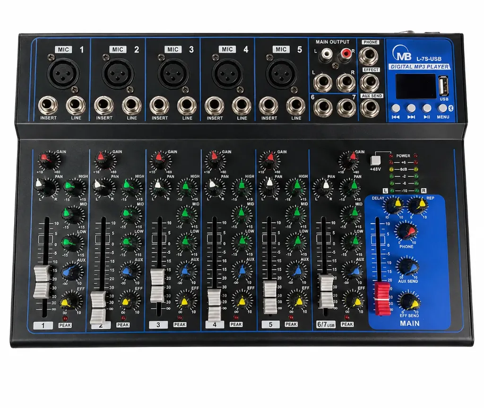The image size is (484, 408).
Task: Click channel 1 white PAN knob
Action: pos(46,187)
